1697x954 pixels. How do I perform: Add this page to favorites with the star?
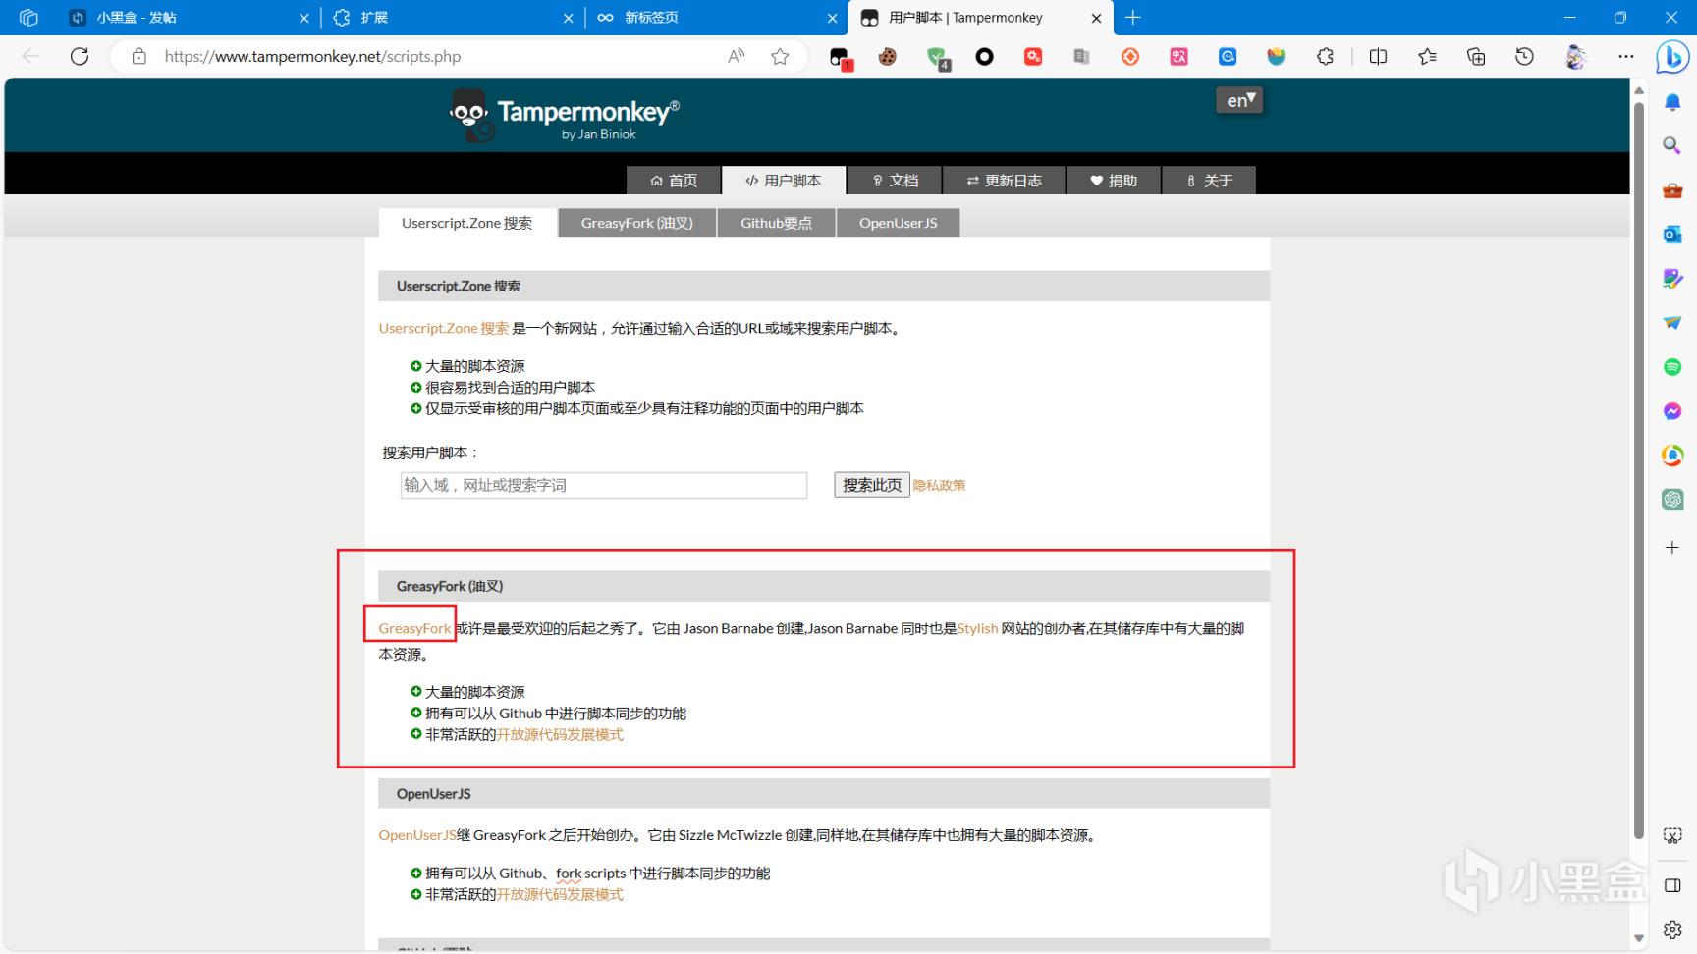(x=780, y=57)
